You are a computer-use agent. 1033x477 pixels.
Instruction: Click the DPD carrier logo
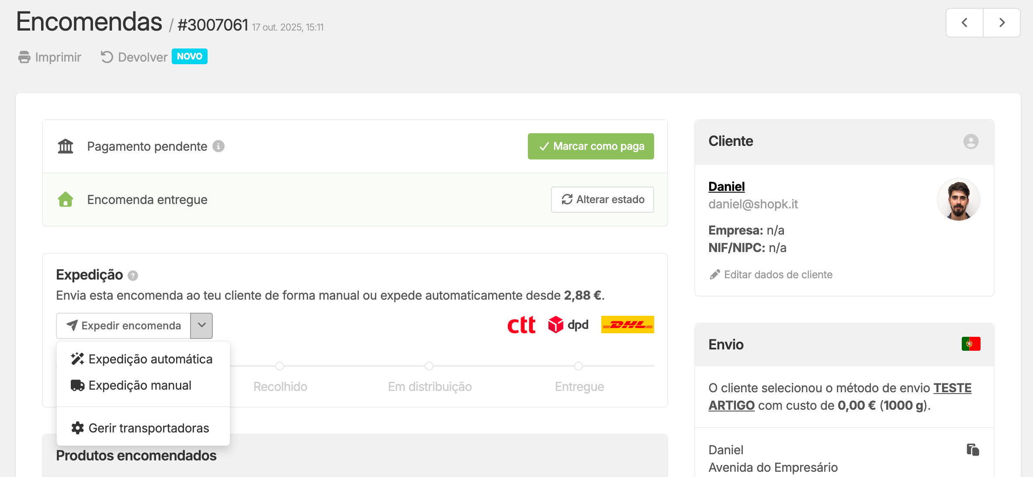pyautogui.click(x=568, y=325)
